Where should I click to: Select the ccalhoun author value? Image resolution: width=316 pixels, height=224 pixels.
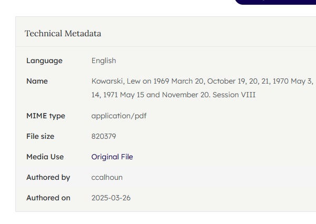coord(107,177)
